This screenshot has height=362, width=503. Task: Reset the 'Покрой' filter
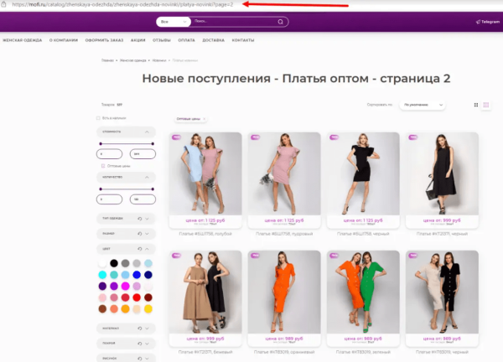point(140,344)
